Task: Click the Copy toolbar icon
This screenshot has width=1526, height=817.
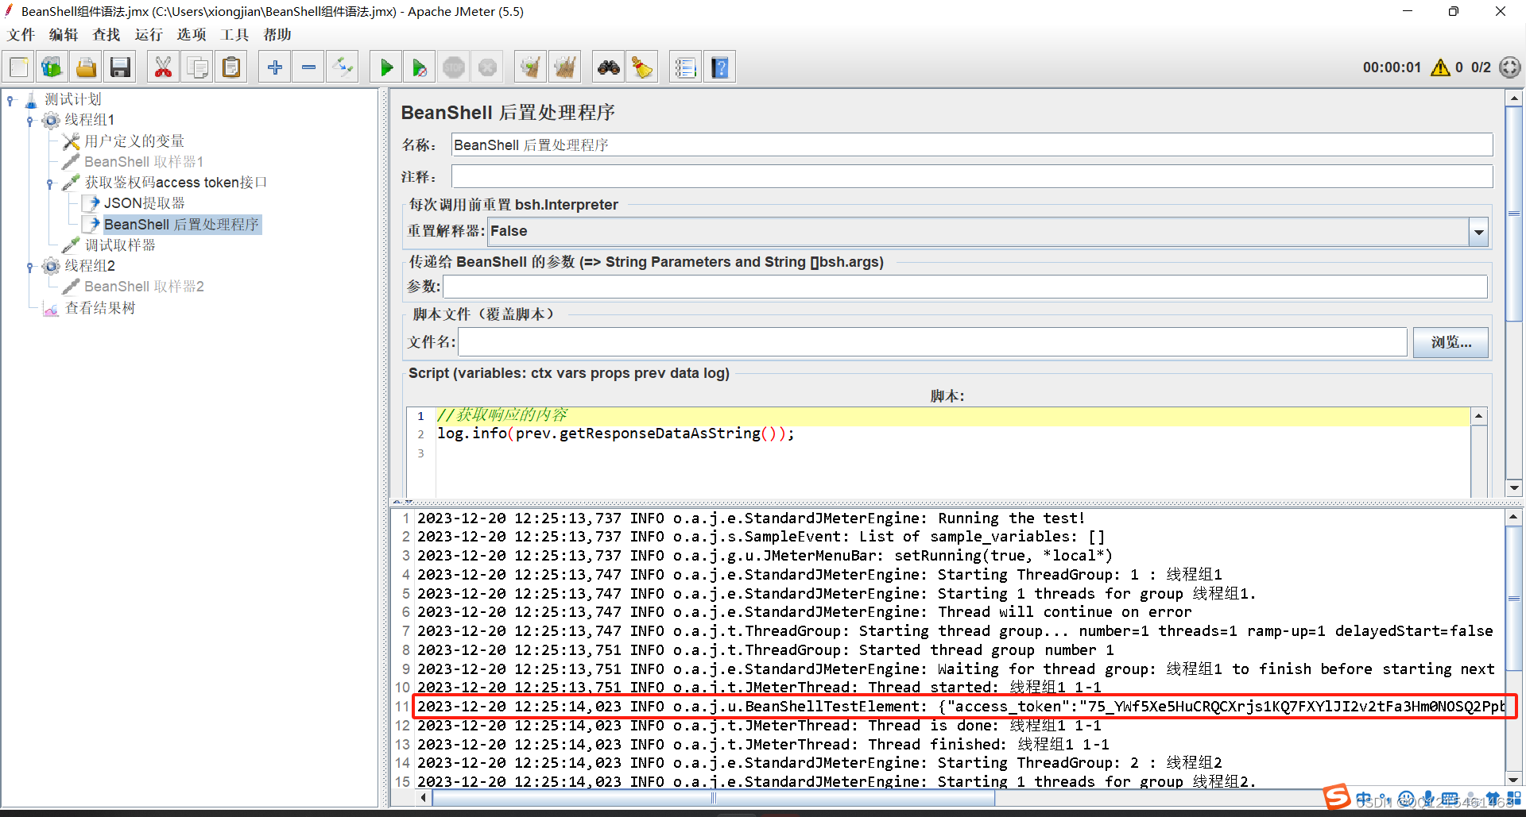Action: (197, 67)
